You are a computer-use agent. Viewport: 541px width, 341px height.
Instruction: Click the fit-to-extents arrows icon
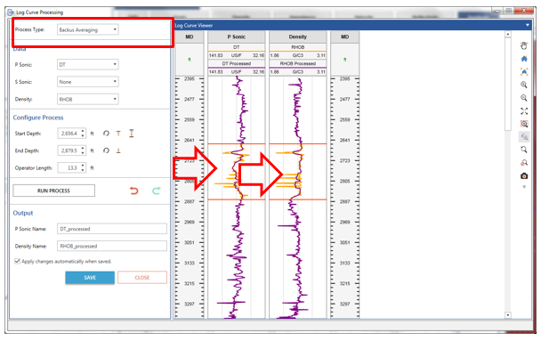pos(524,110)
